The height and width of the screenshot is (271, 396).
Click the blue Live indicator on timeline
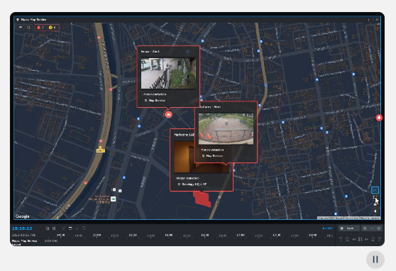click(328, 228)
